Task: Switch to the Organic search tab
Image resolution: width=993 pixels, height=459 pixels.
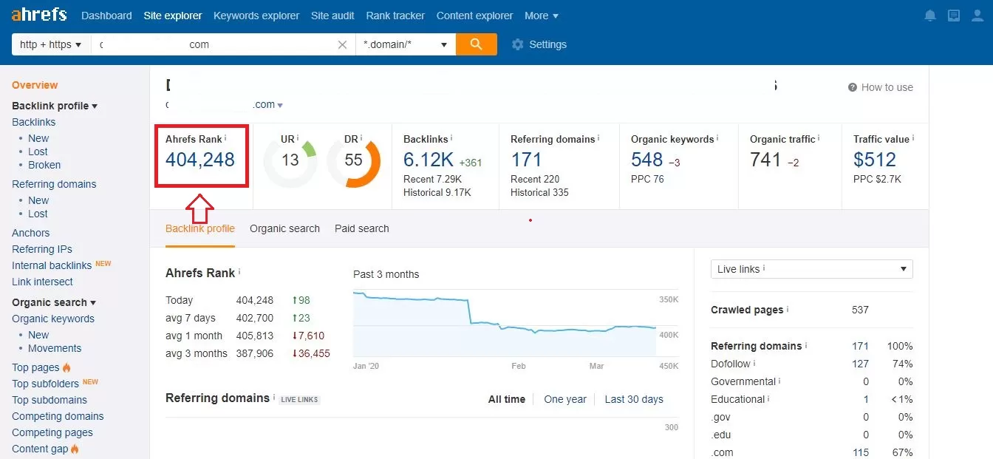Action: point(284,228)
